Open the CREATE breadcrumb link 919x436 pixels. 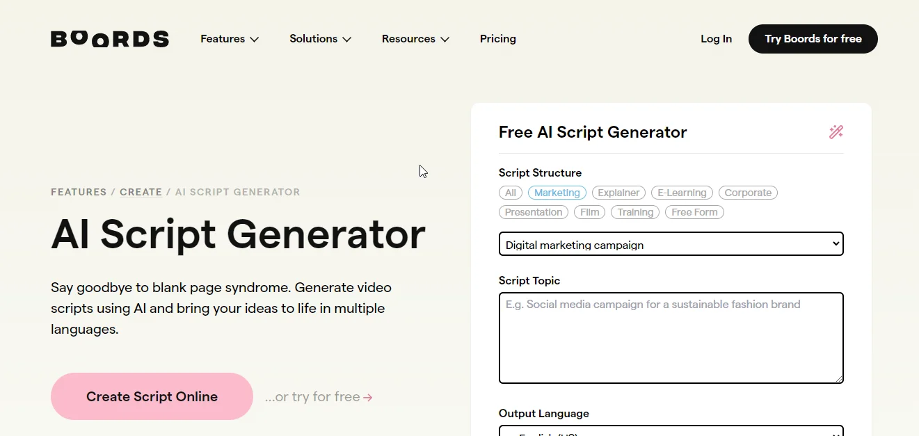(x=141, y=192)
